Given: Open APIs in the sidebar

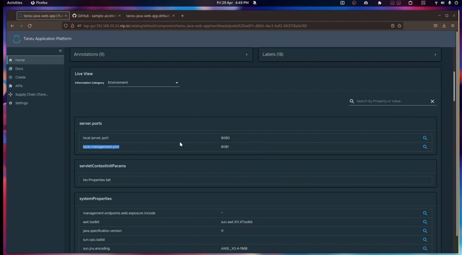Looking at the screenshot, I should [x=36, y=86].
